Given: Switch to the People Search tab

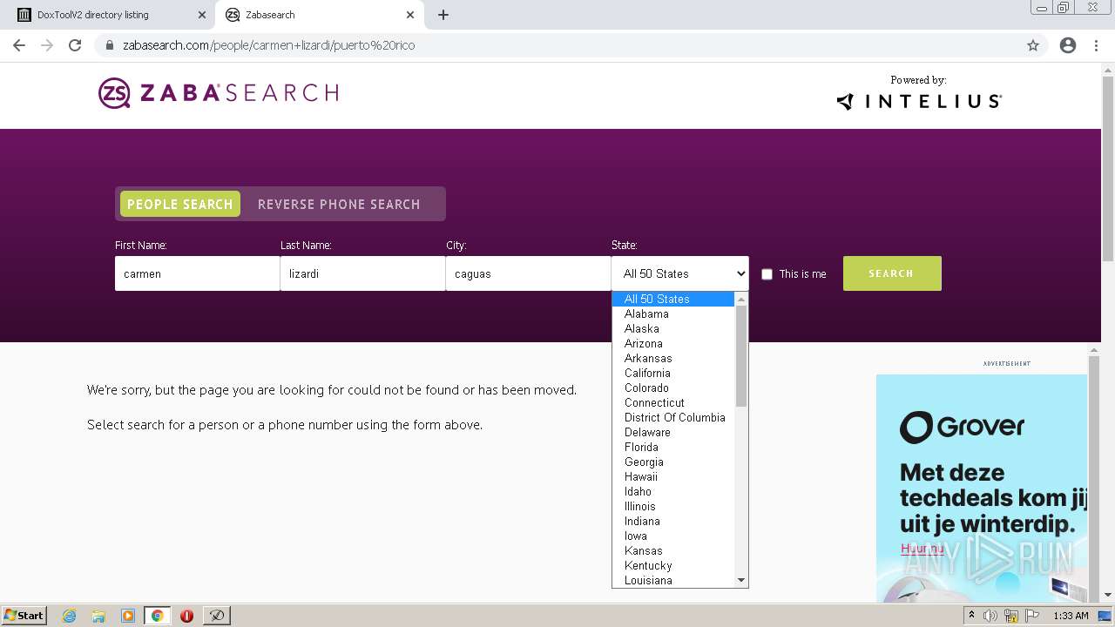Looking at the screenshot, I should pyautogui.click(x=180, y=204).
